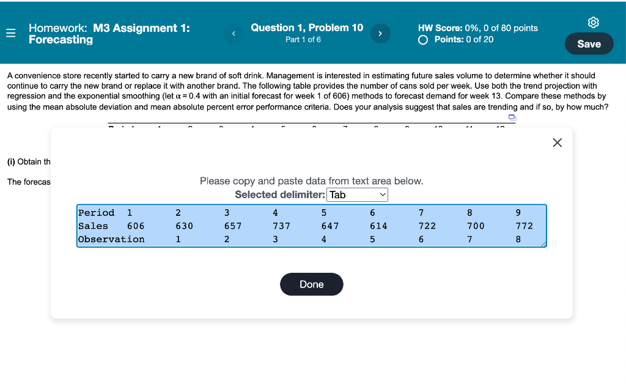The image size is (626, 389).
Task: Select the Sales value 606 in the table
Action: [x=135, y=226]
